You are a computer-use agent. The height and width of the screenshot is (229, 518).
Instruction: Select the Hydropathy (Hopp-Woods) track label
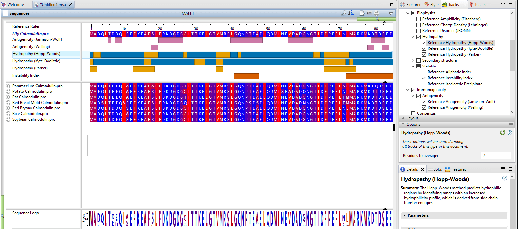[x=36, y=54]
